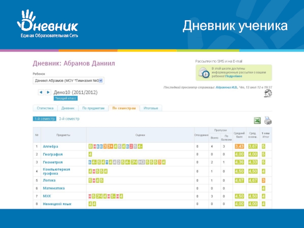Open the Логика subject
This screenshot has width=304, height=228.
[49, 180]
